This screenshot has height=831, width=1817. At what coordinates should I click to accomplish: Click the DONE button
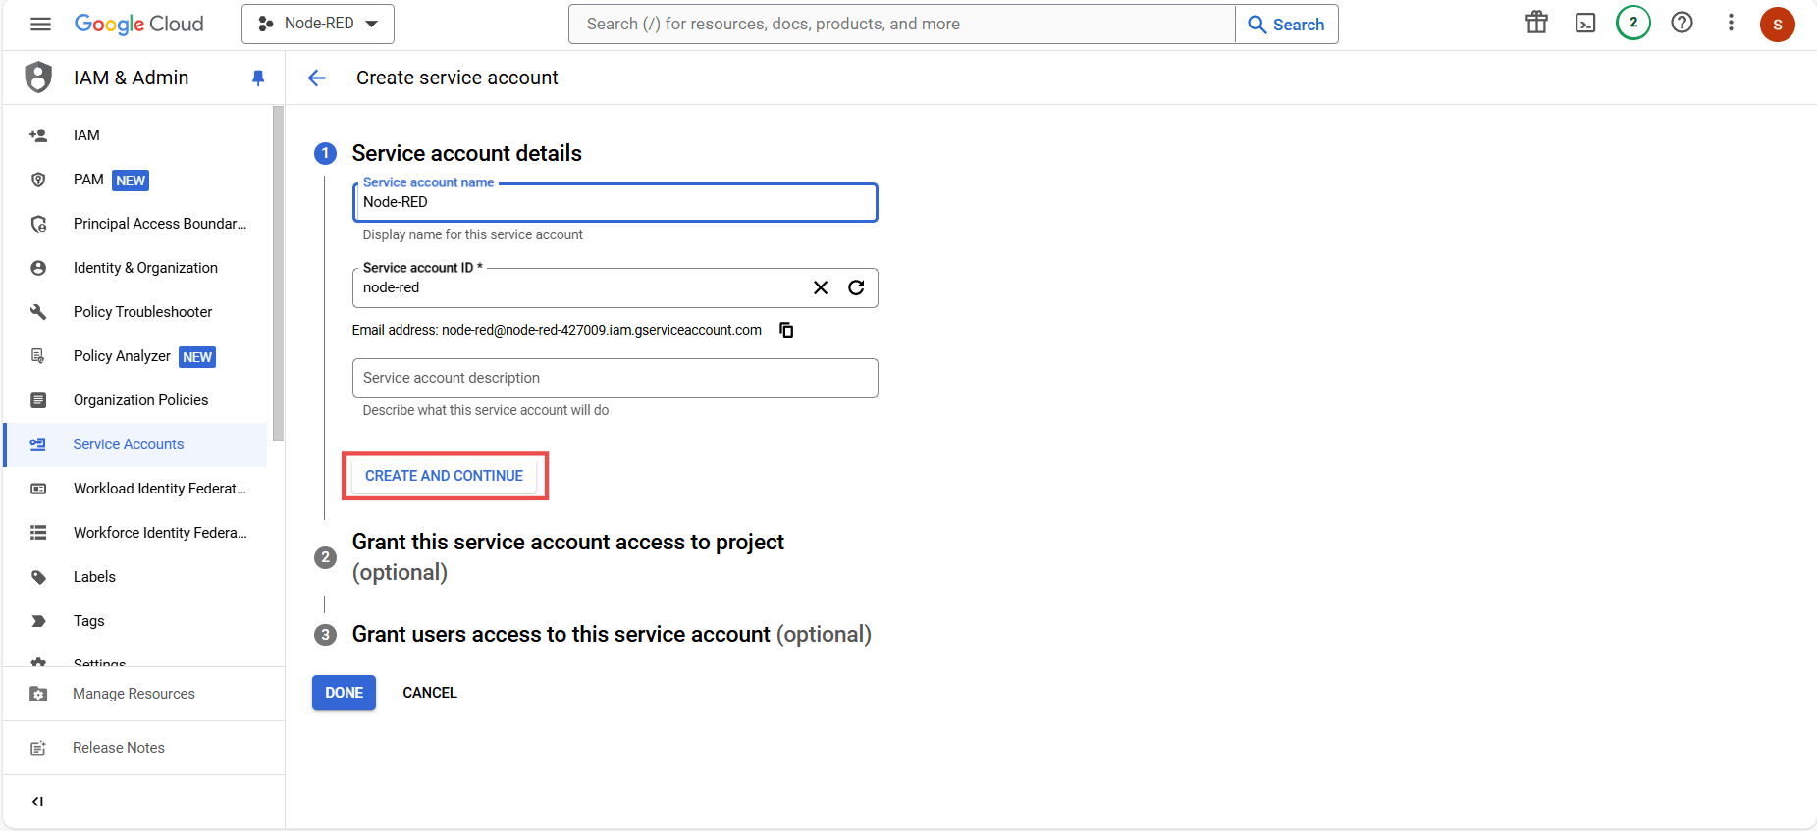coord(344,692)
